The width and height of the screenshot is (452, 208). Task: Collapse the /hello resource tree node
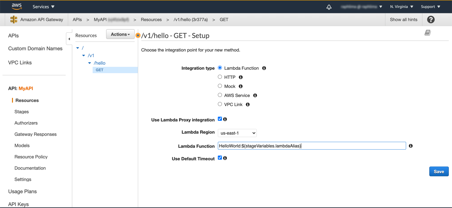90,63
